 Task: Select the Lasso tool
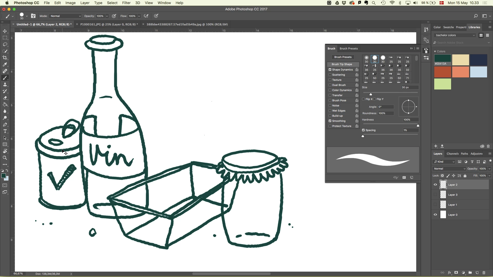(x=5, y=44)
